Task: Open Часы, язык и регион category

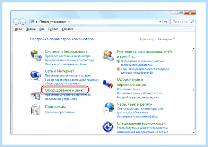Action: click(x=135, y=104)
